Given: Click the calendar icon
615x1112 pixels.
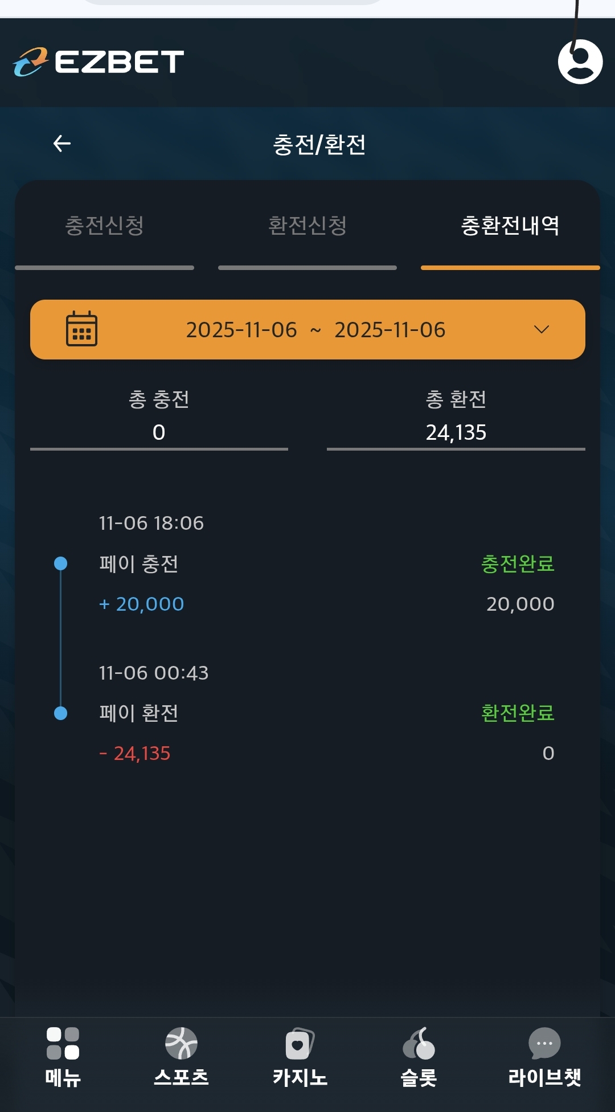Looking at the screenshot, I should (81, 329).
